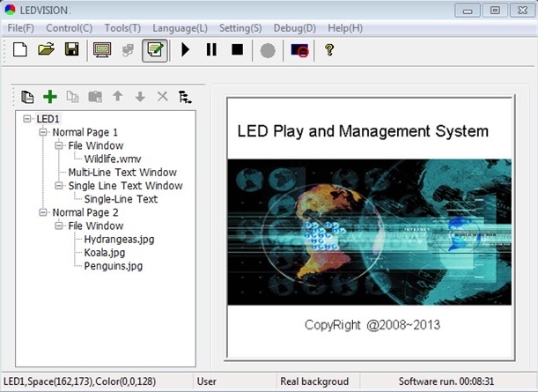538x392 pixels.
Task: Click the LED1 Space status bar text
Action: (79, 381)
